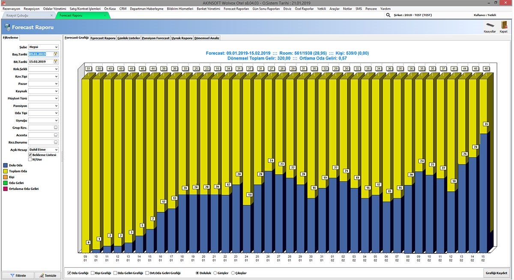
Task: Select the Girişler radio button
Action: 215,273
